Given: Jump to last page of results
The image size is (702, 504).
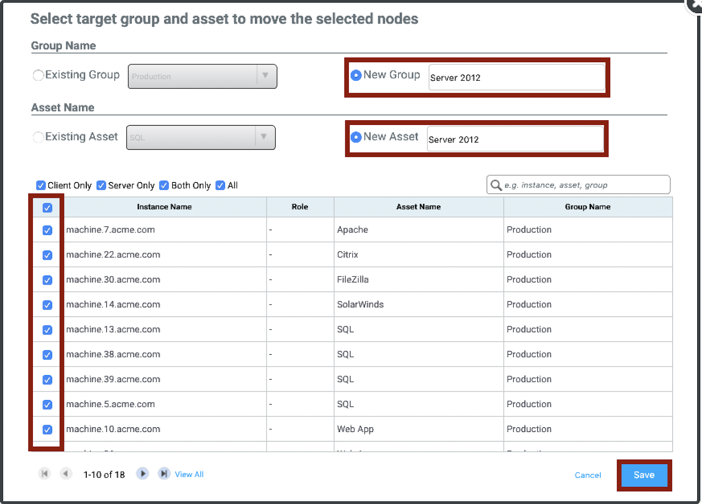Looking at the screenshot, I should pos(164,474).
